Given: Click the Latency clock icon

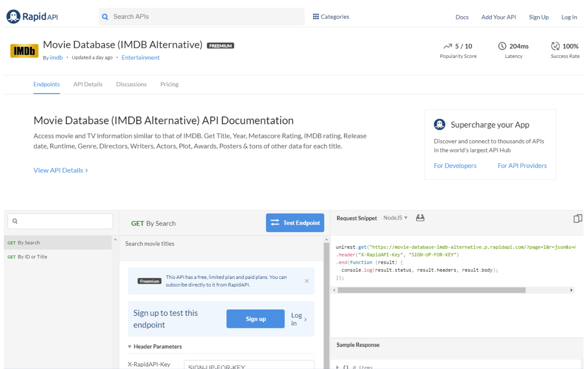Looking at the screenshot, I should click(502, 46).
